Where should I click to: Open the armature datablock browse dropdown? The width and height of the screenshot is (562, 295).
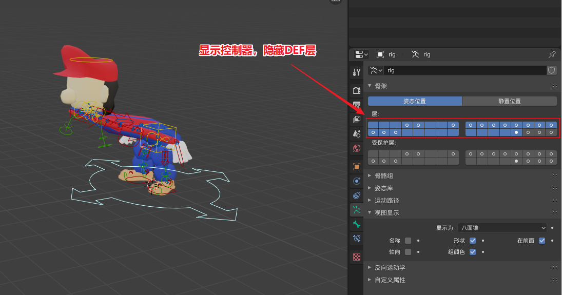tap(376, 70)
